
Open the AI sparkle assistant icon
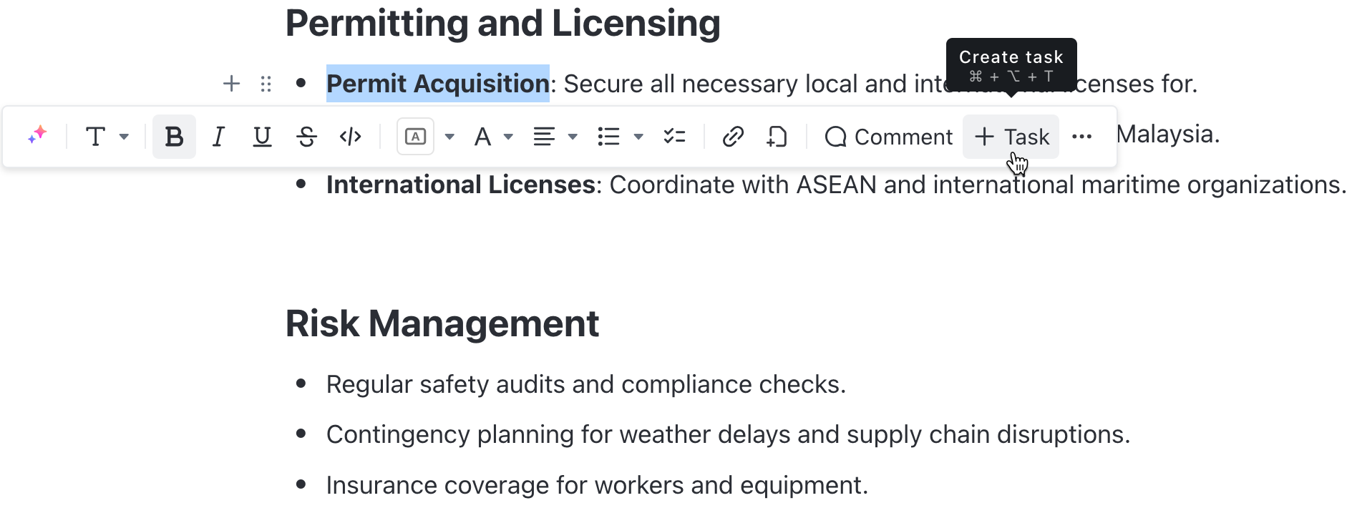(37, 135)
